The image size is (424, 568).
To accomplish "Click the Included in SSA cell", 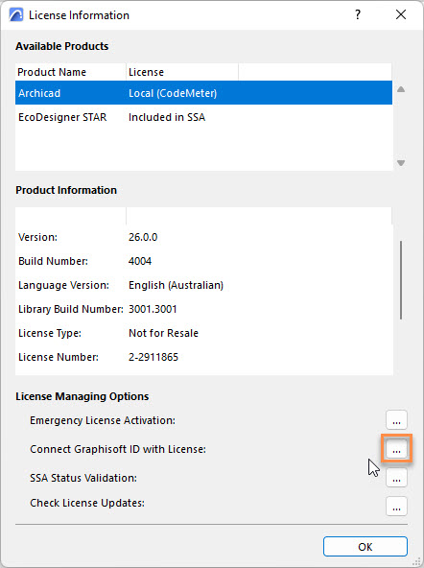I will click(167, 117).
